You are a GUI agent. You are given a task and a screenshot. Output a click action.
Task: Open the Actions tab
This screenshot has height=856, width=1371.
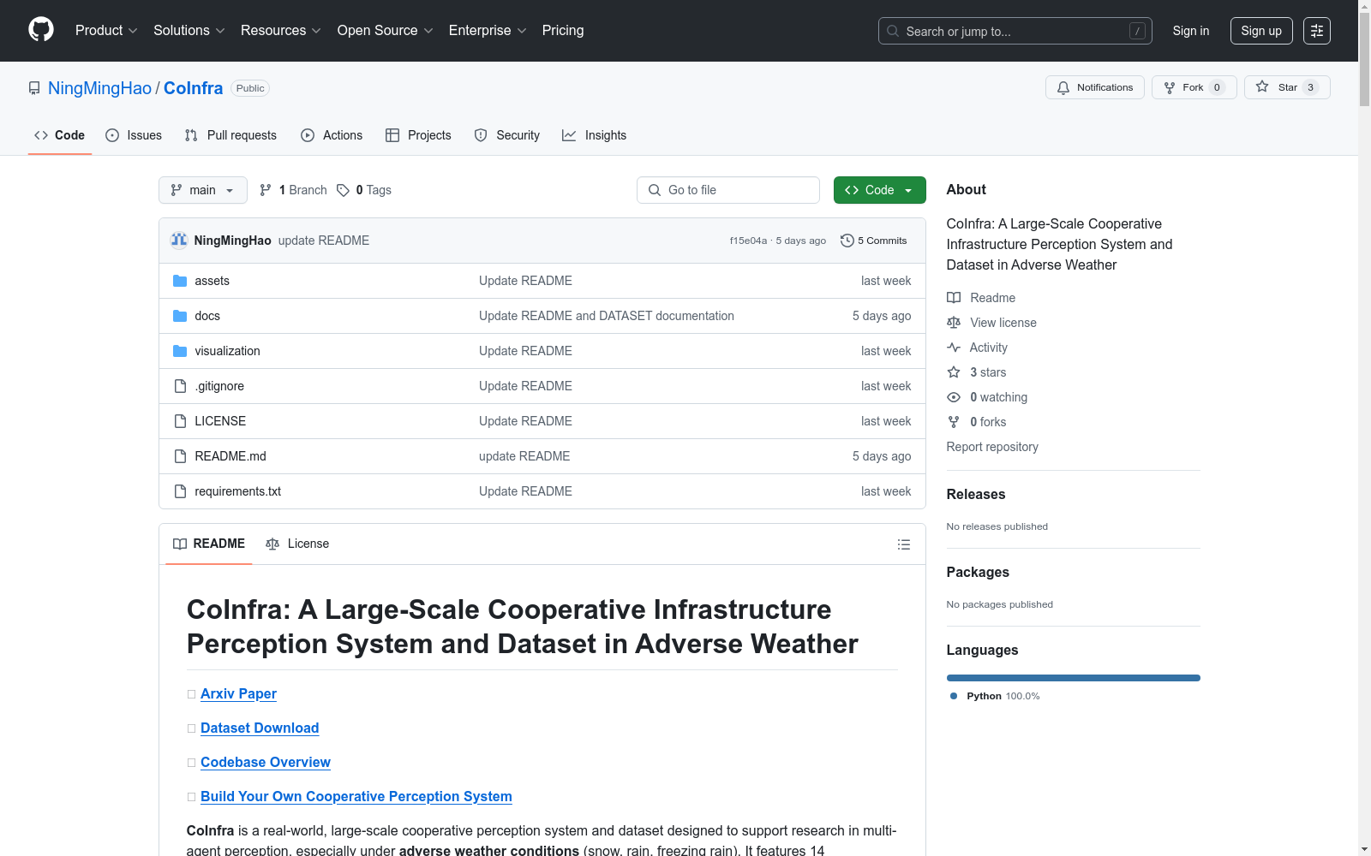332,135
